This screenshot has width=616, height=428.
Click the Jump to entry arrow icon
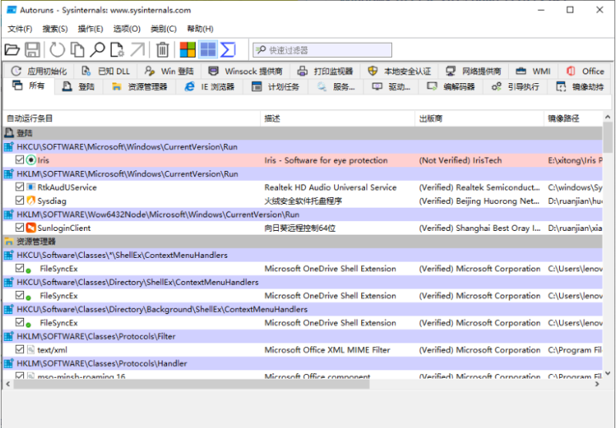[138, 50]
